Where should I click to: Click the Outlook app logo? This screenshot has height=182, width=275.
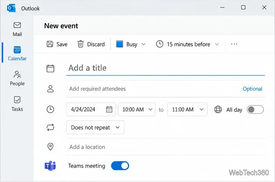11,8
